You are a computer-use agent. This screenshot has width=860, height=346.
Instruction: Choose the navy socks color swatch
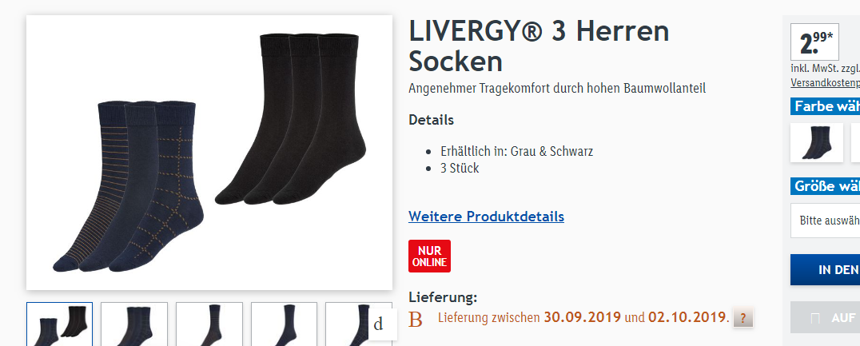pyautogui.click(x=817, y=142)
